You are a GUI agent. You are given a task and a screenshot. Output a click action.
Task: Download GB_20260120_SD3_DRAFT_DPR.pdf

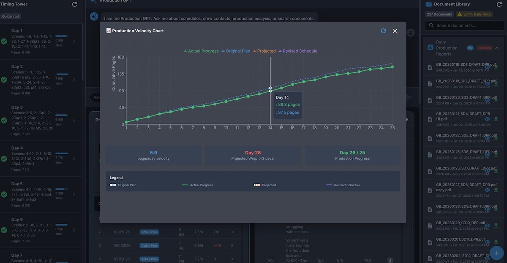[x=496, y=100]
